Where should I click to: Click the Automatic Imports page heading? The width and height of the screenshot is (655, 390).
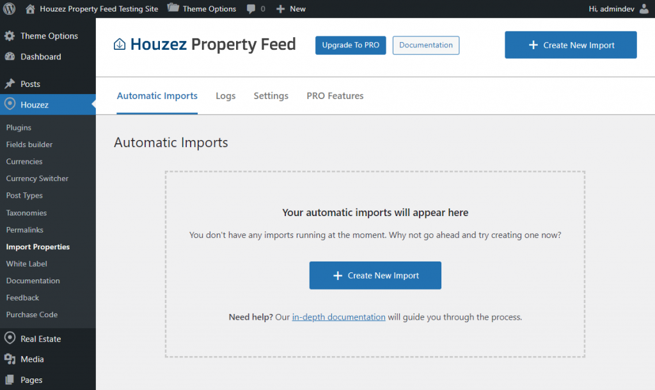[171, 143]
